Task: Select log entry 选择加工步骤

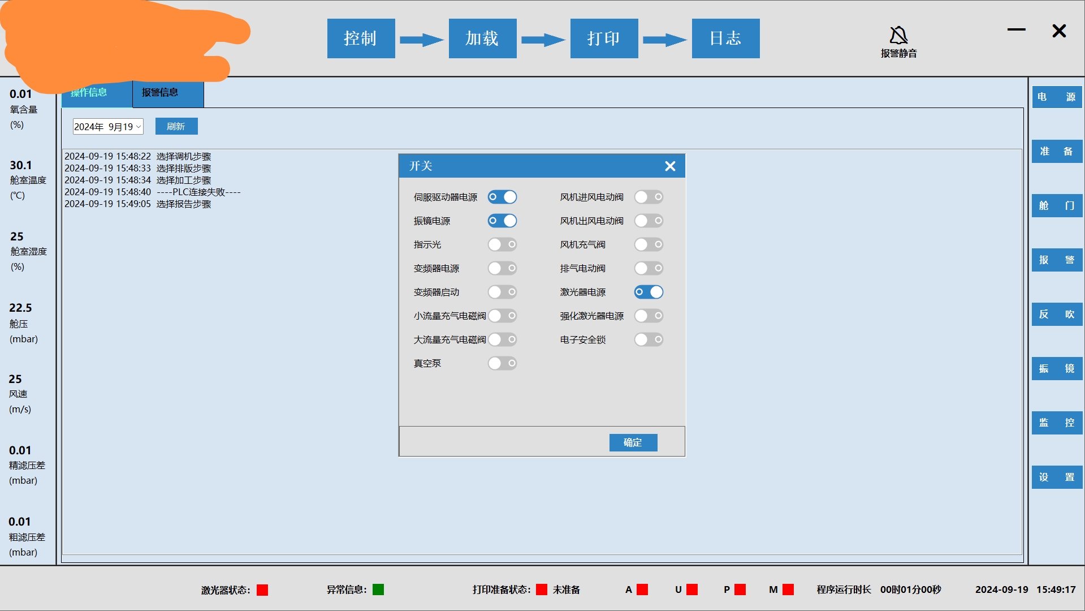Action: [138, 180]
